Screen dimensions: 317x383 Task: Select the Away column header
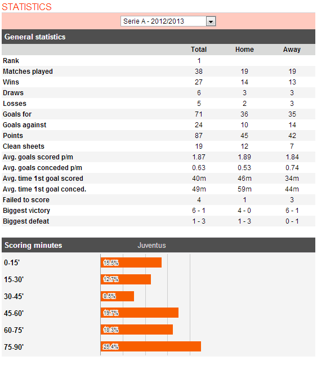pyautogui.click(x=292, y=50)
